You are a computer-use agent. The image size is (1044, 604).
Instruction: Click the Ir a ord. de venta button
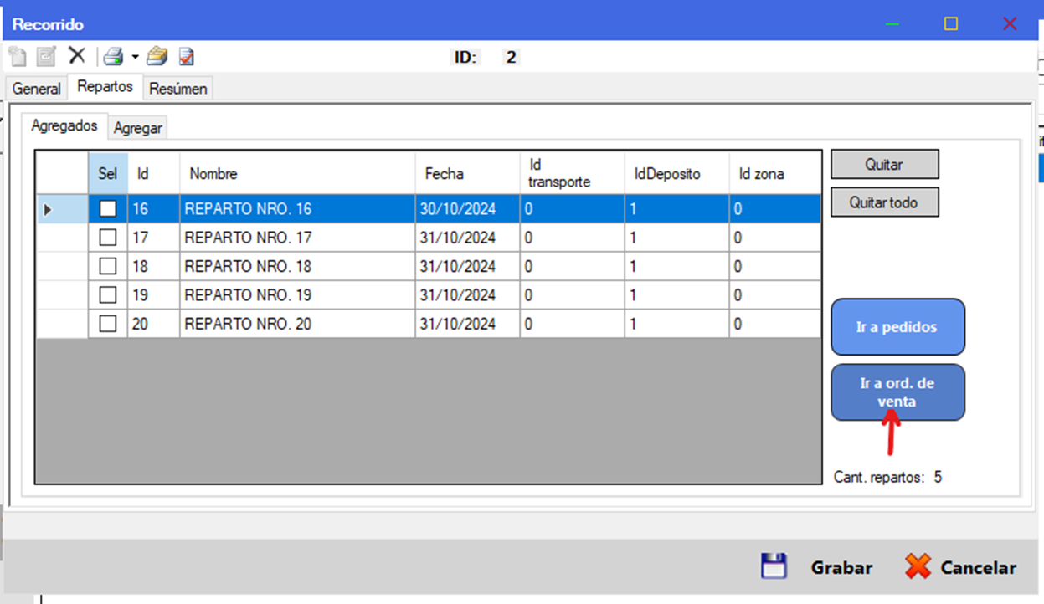pos(897,392)
